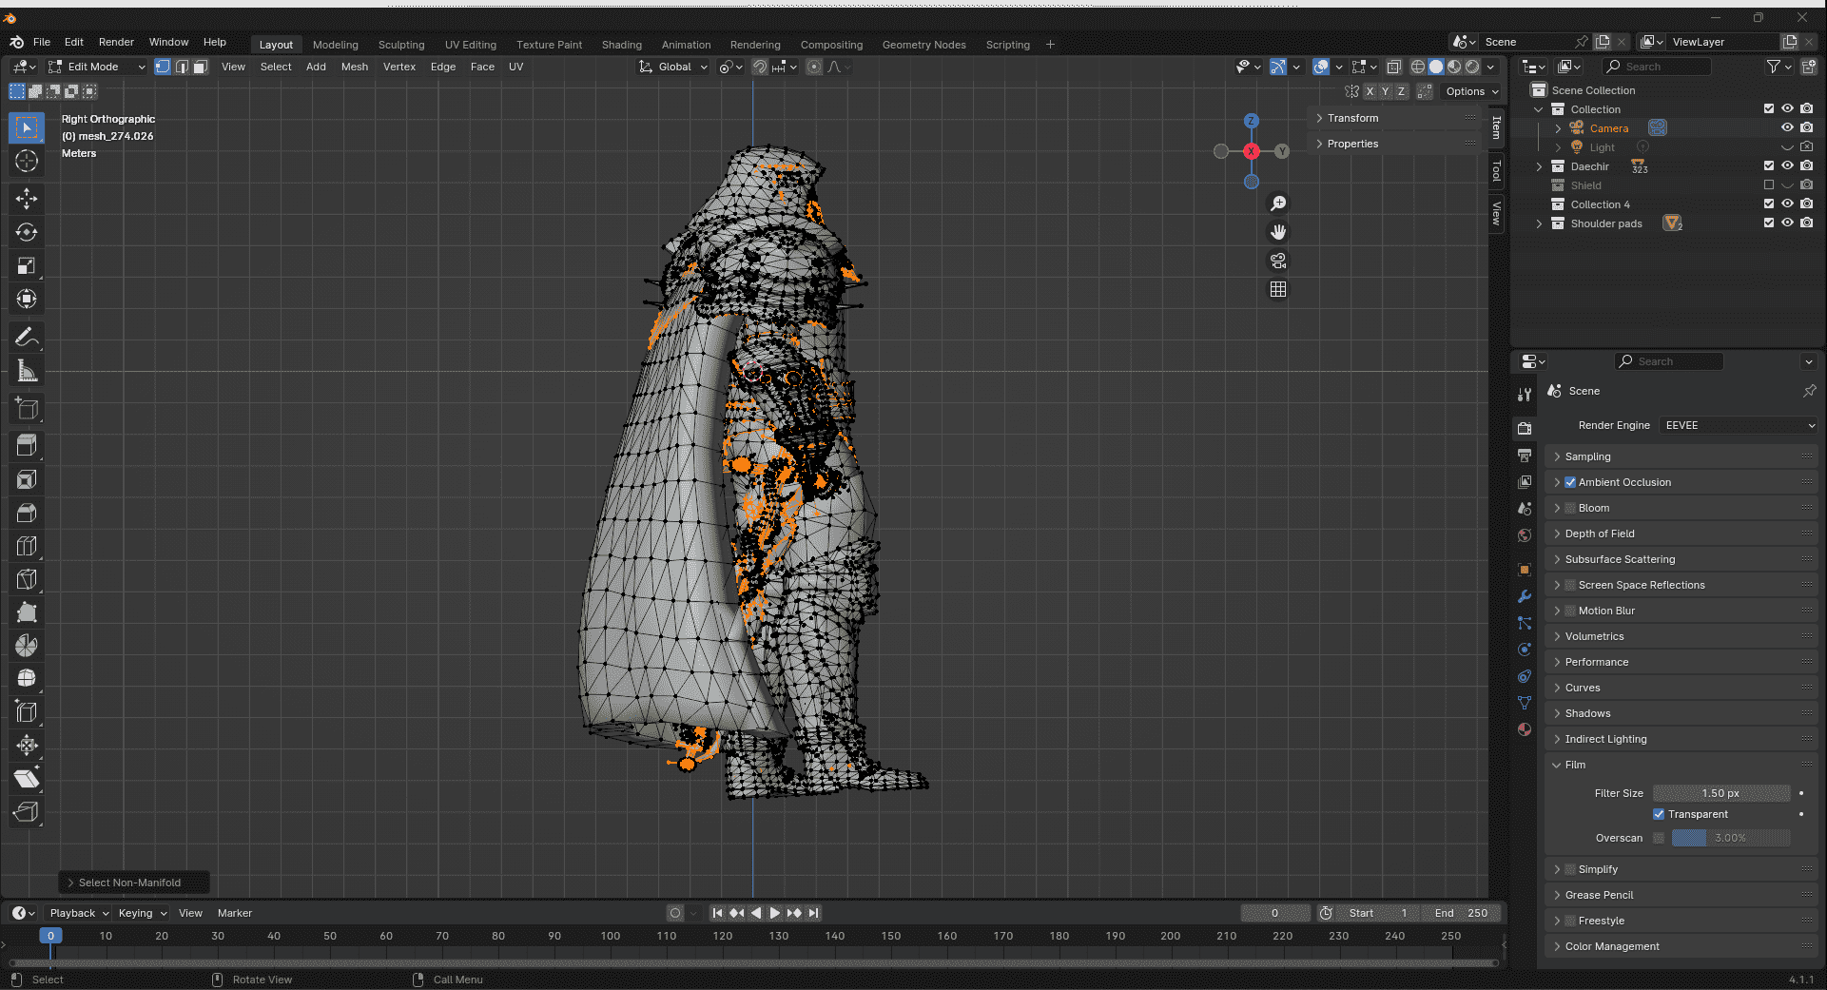The image size is (1827, 990).
Task: Select the Inset Faces tool
Action: 27,479
